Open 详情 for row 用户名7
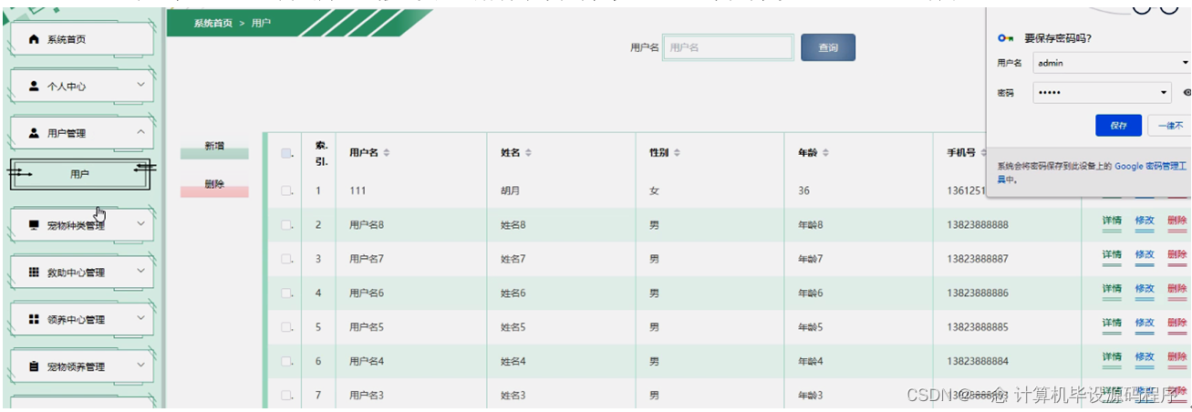 tap(1112, 256)
